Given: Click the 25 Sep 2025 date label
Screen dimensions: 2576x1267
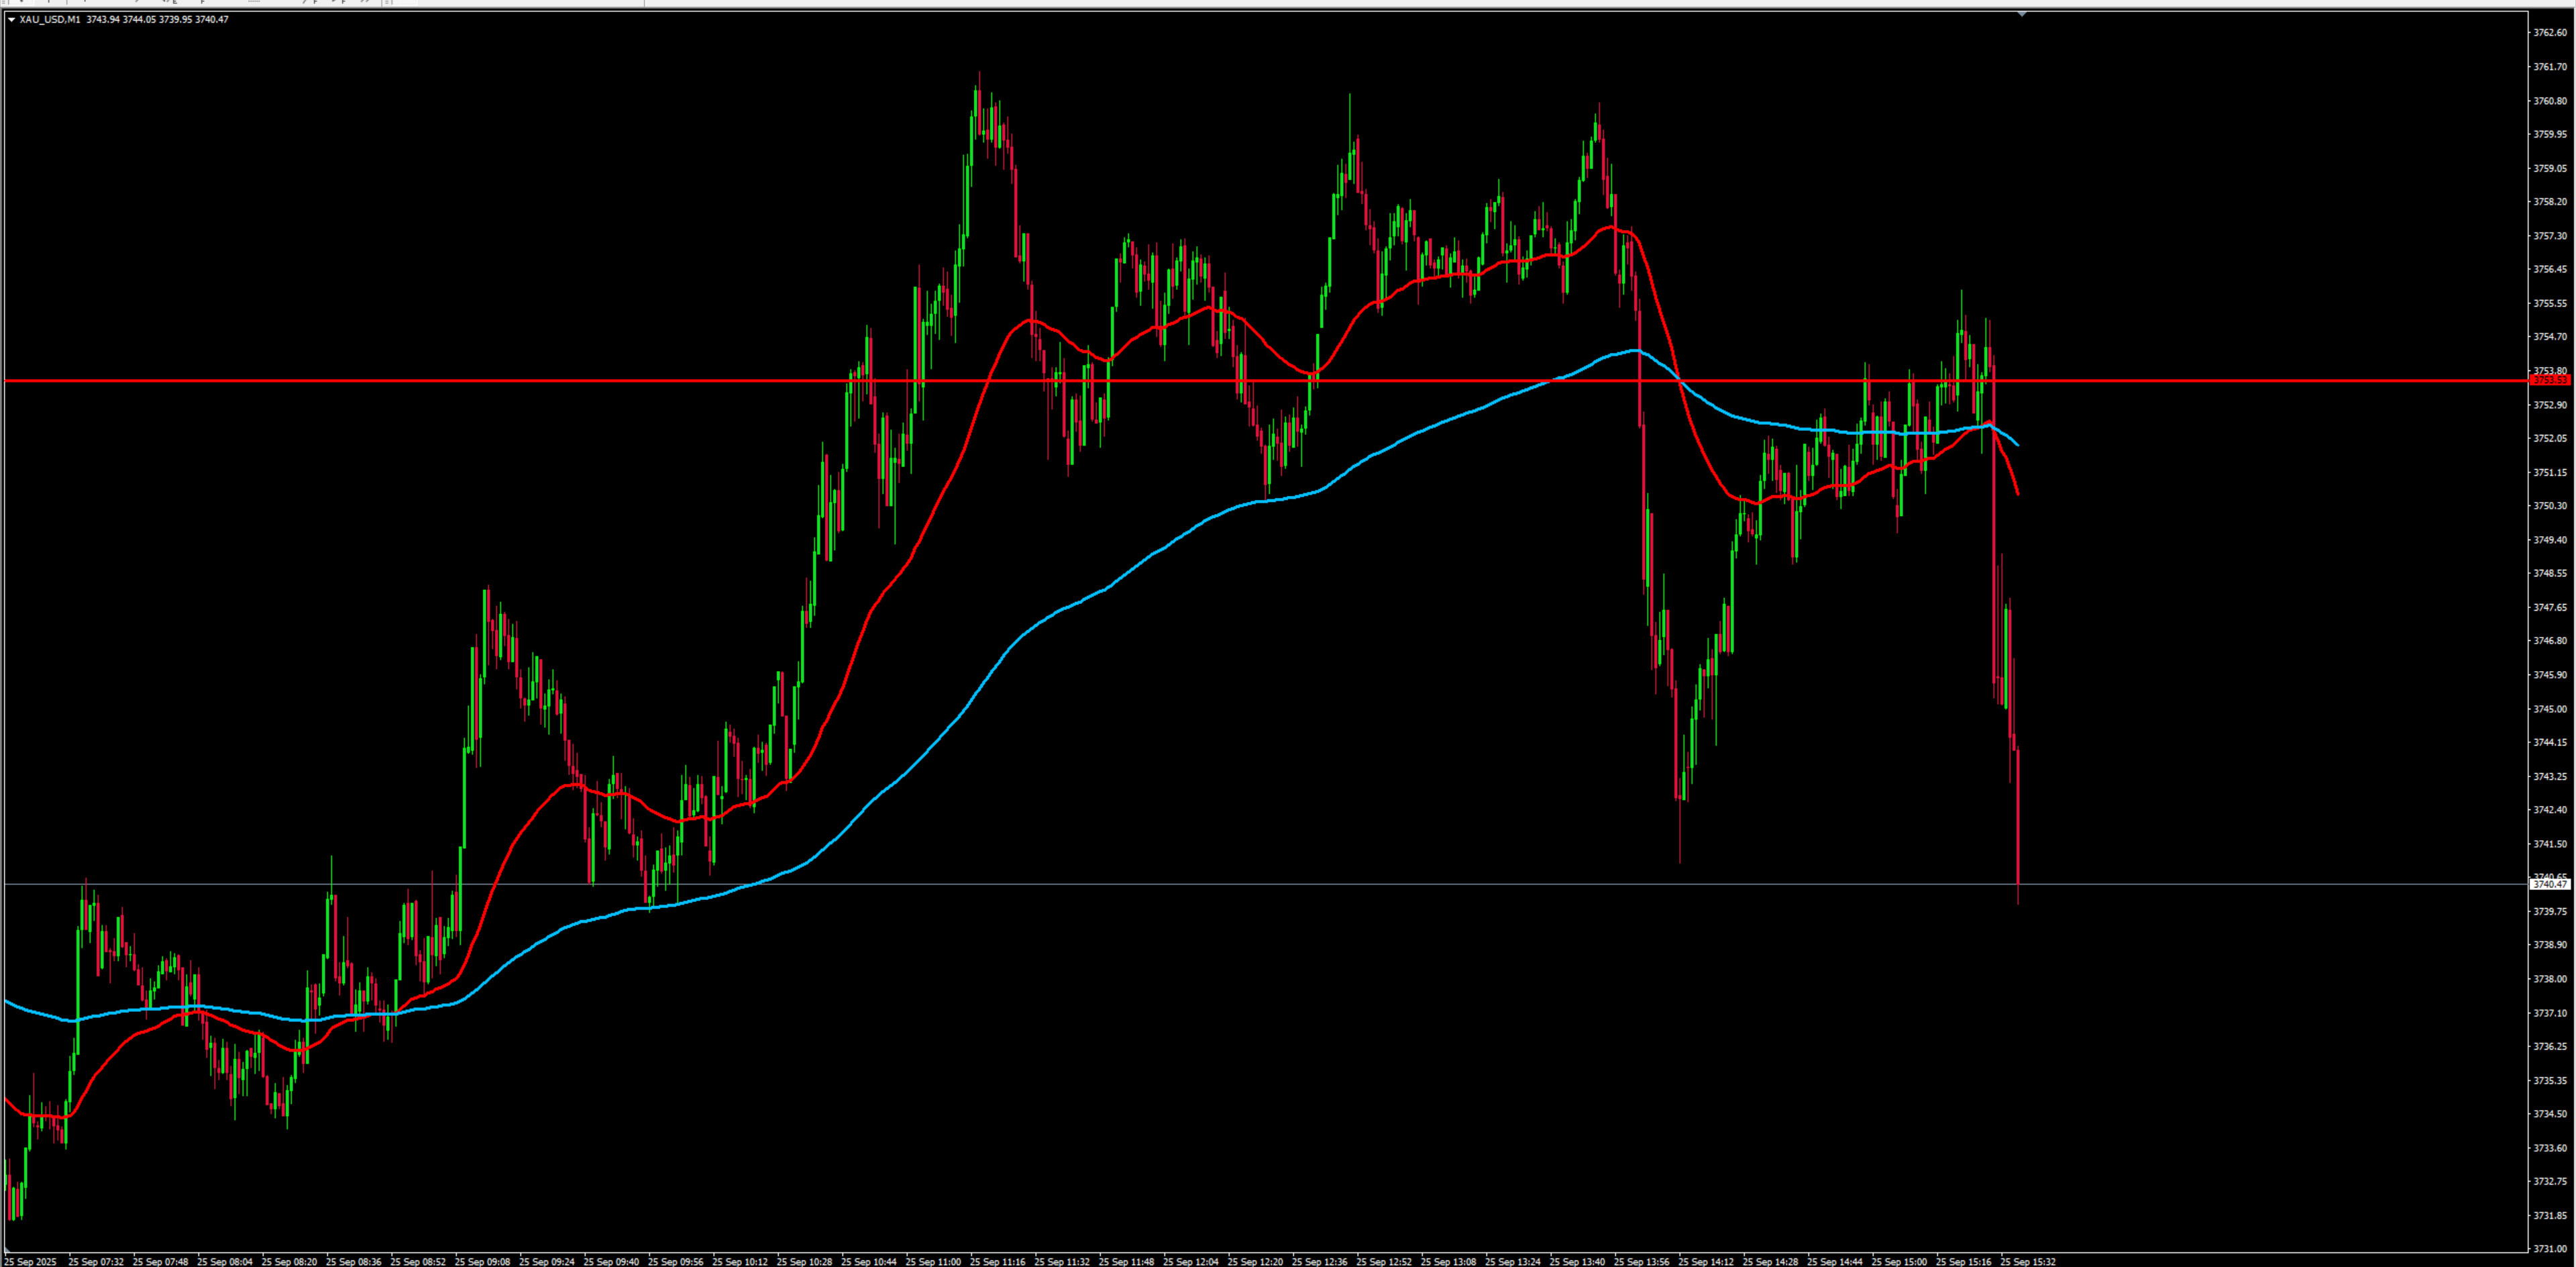Looking at the screenshot, I should pyautogui.click(x=30, y=1261).
